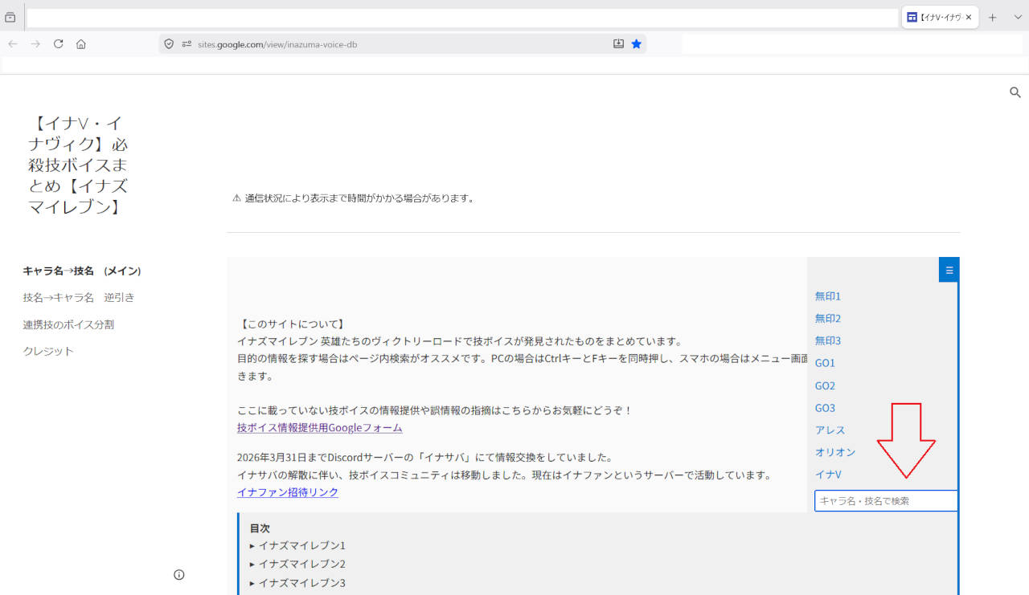Image resolution: width=1029 pixels, height=595 pixels.
Task: Jump to アレス section
Action: click(830, 430)
